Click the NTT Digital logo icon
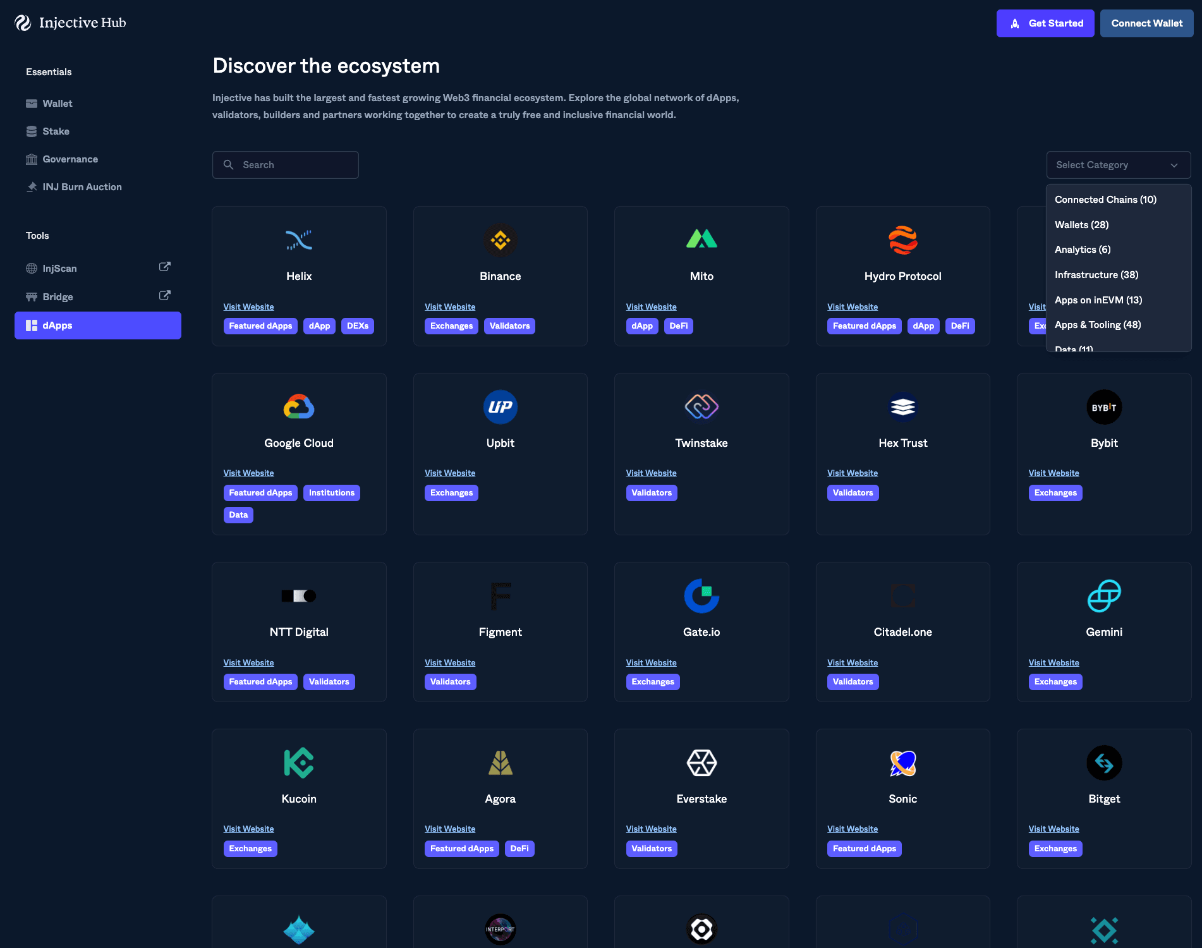The height and width of the screenshot is (948, 1202). (299, 596)
